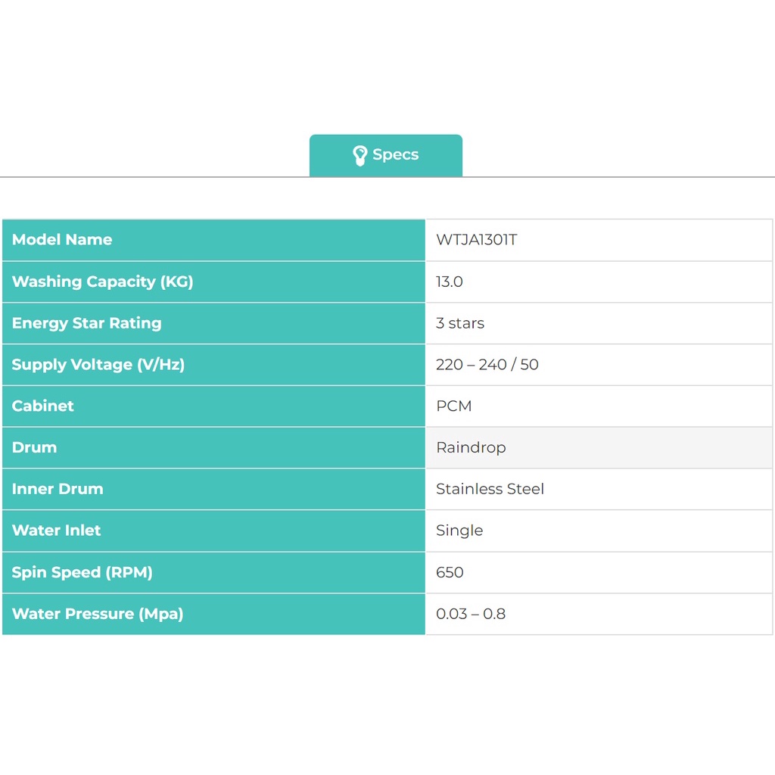Select the Supply Voltage (V/Hz) label
Screen dimensions: 775x775
(x=98, y=365)
